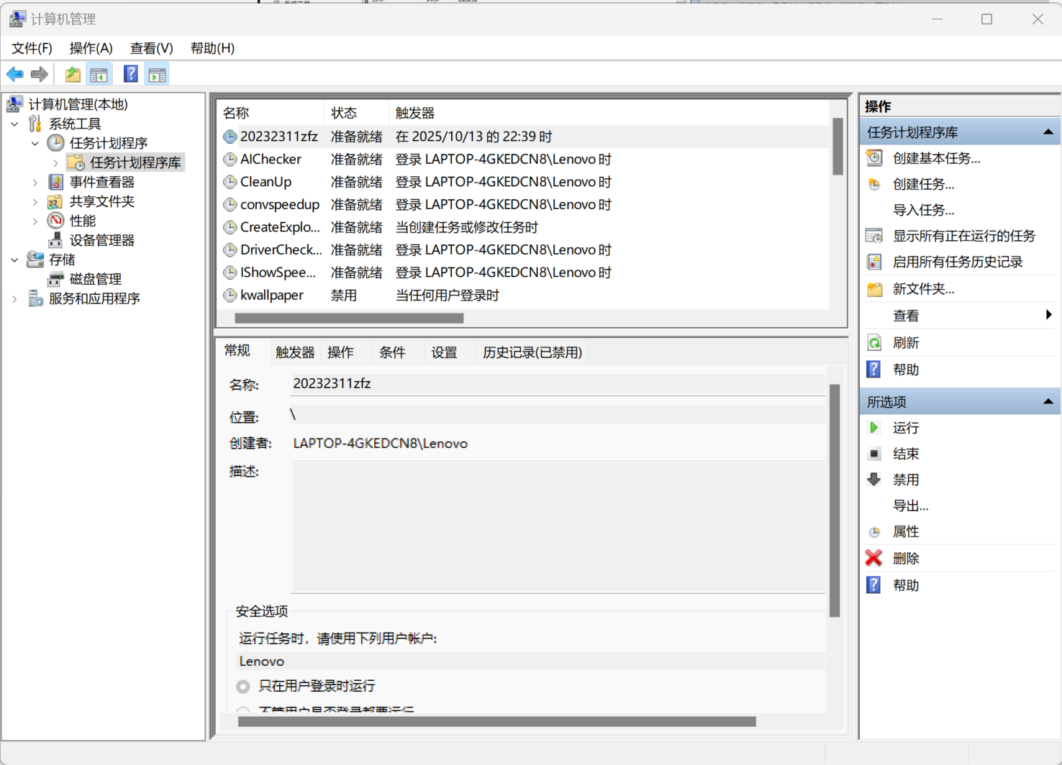Click the 磁盘管理 tree icon

(x=55, y=279)
